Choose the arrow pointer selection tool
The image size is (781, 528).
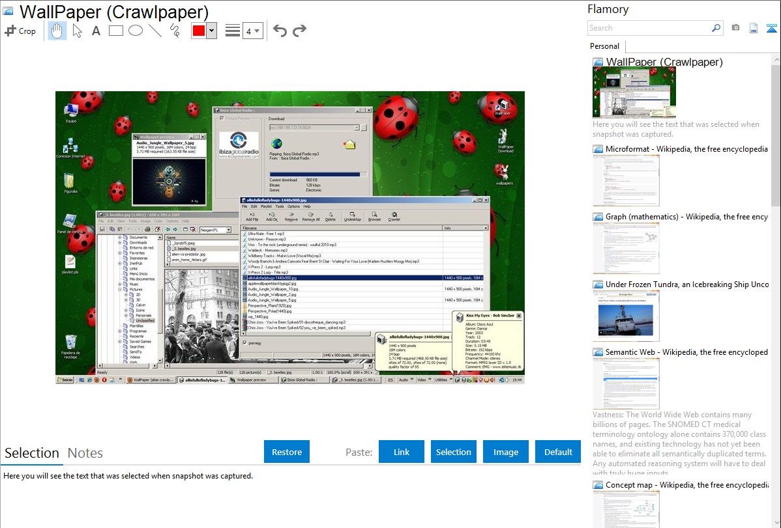77,31
